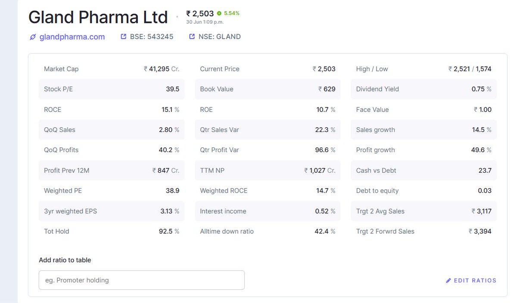This screenshot has height=303, width=517.
Task: Click the Sales growth label
Action: (x=375, y=130)
